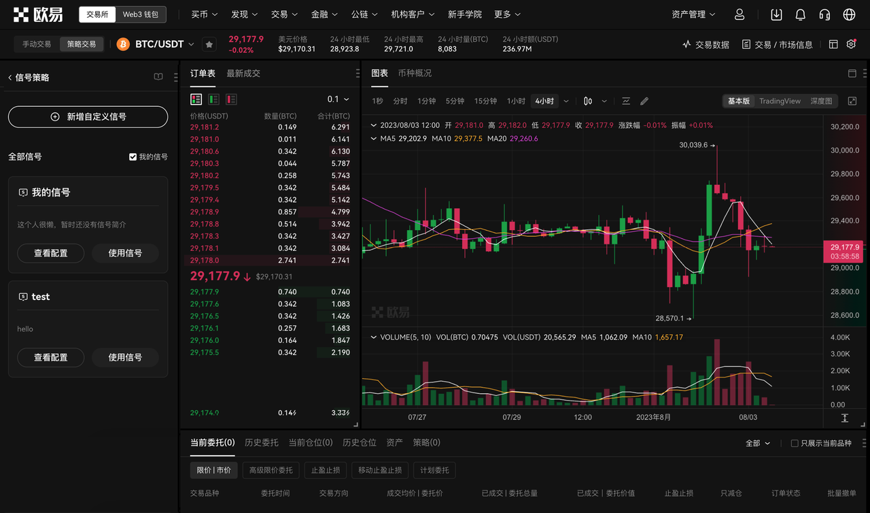
Task: Open the 历史委托 tab
Action: [261, 442]
